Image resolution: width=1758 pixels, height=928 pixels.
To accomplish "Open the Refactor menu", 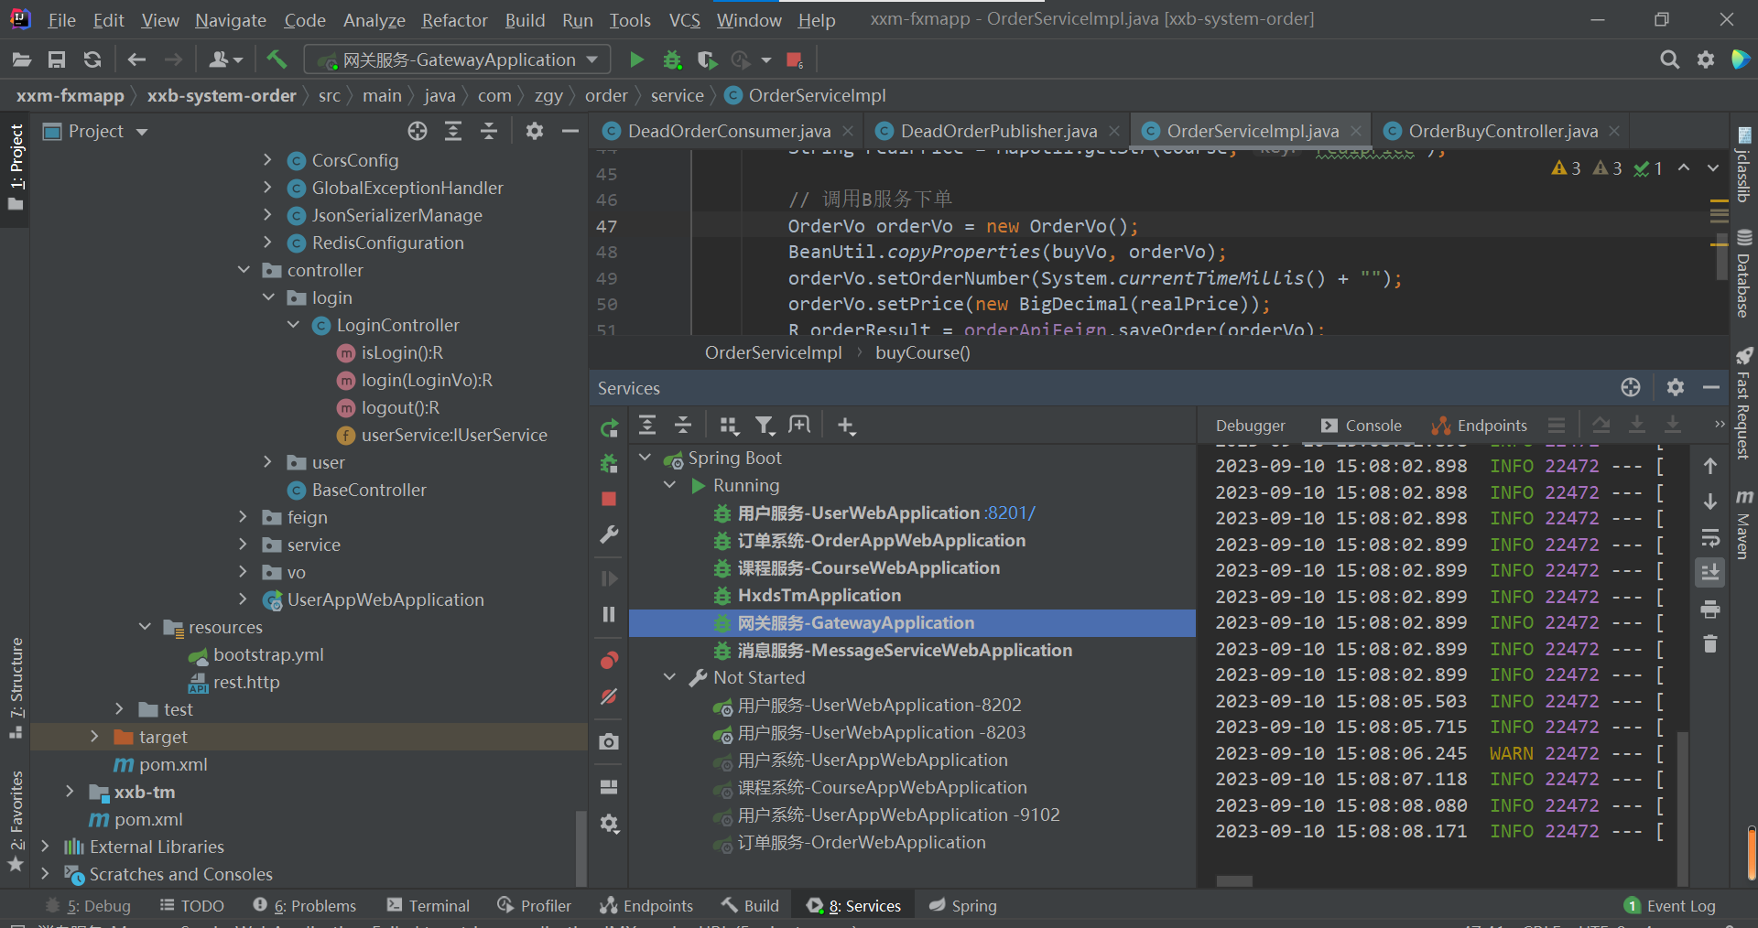I will (x=454, y=20).
